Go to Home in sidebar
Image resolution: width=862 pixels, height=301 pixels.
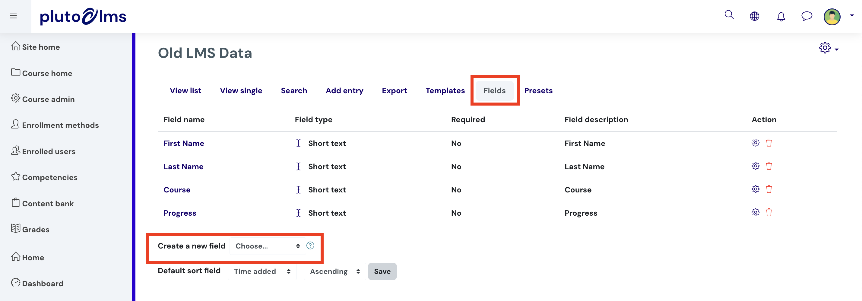point(27,257)
